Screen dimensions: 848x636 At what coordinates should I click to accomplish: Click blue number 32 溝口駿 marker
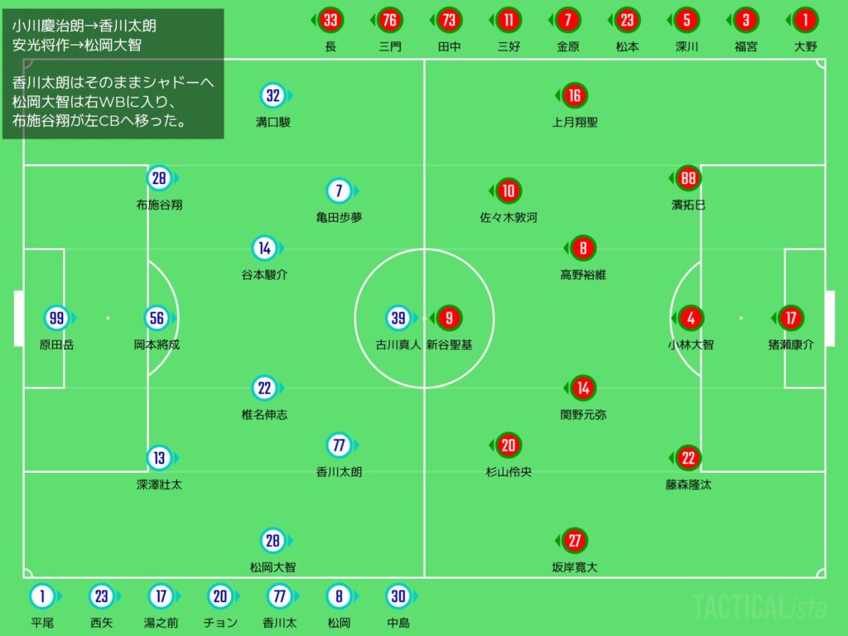273,96
